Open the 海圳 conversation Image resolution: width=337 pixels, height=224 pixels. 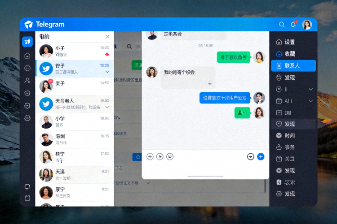tap(75, 139)
